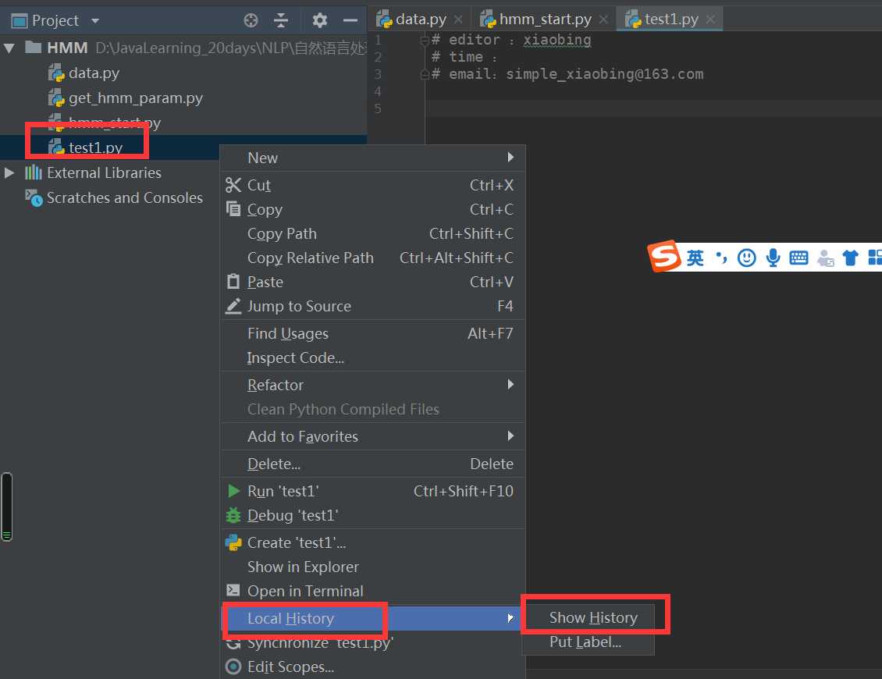Choose Inspect Code... menu item
The width and height of the screenshot is (882, 679).
point(372,357)
